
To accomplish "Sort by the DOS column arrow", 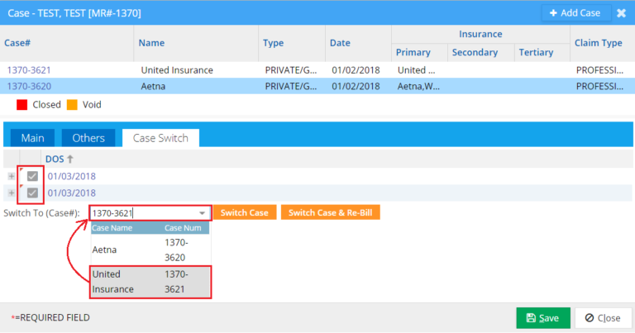I will (x=69, y=159).
